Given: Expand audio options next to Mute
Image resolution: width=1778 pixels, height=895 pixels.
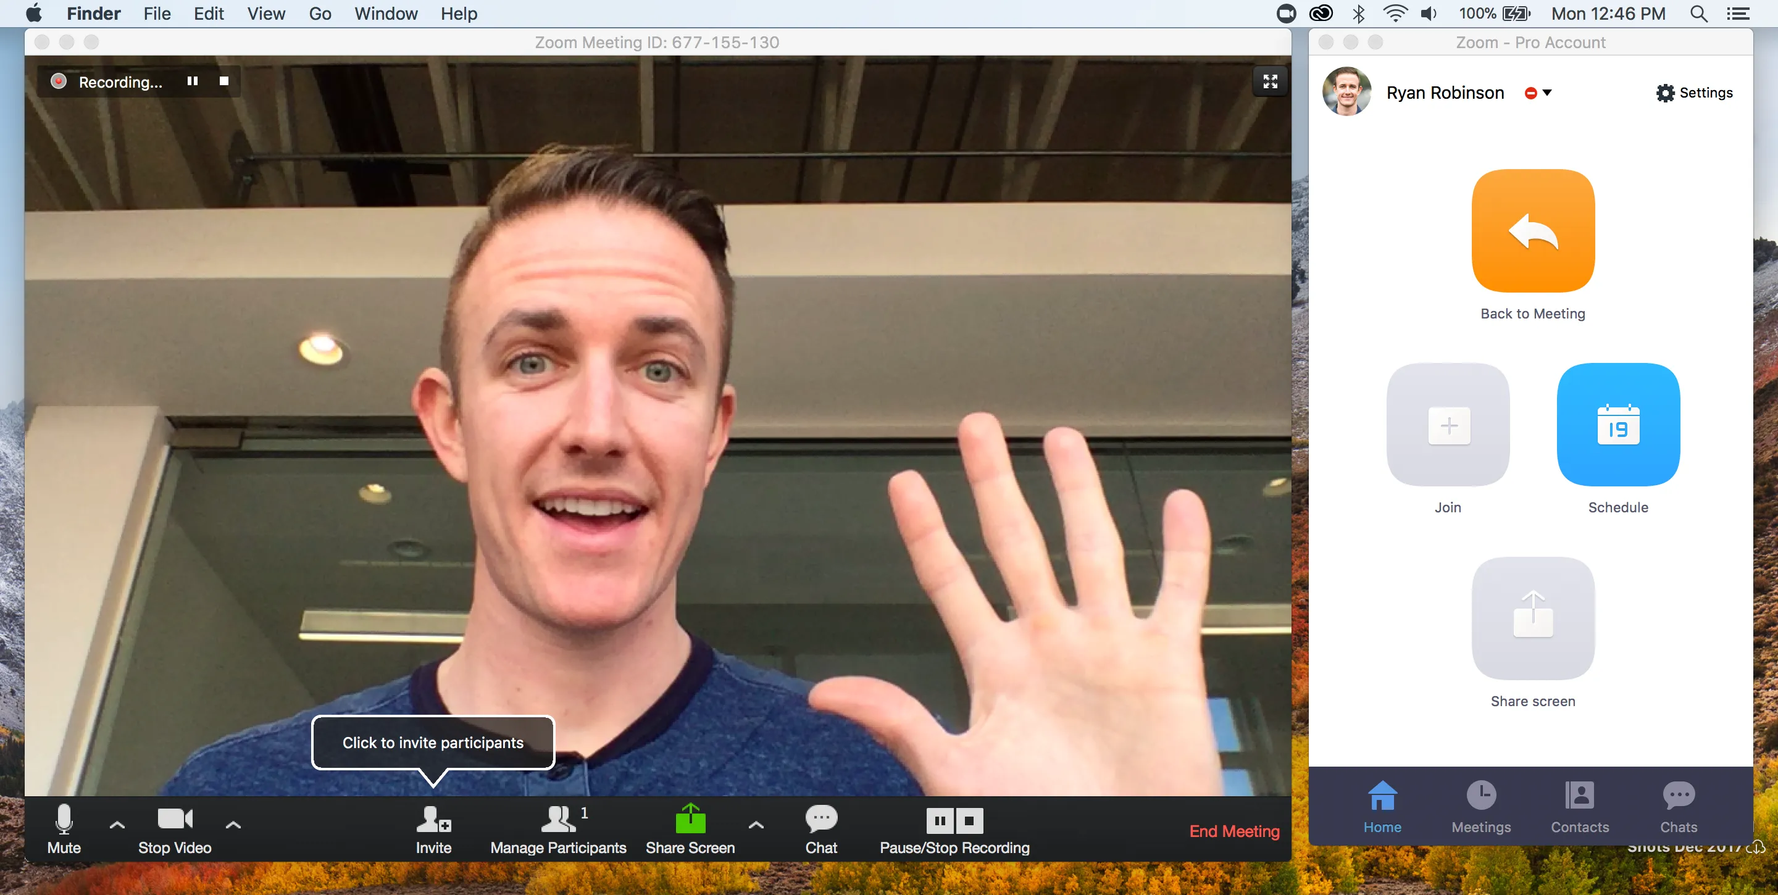Looking at the screenshot, I should [x=116, y=825].
